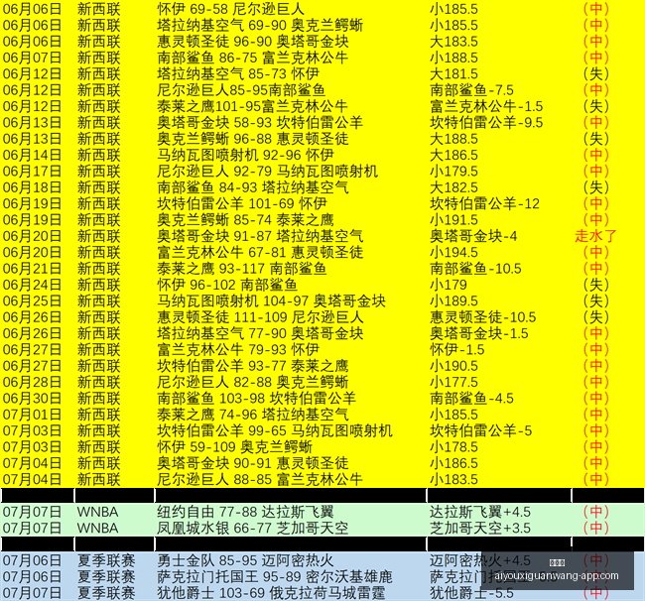Select the prediction 小186.5

[453, 463]
